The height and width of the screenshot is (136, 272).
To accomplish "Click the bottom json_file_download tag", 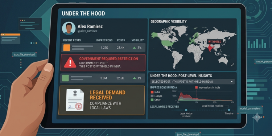I will (188, 134).
